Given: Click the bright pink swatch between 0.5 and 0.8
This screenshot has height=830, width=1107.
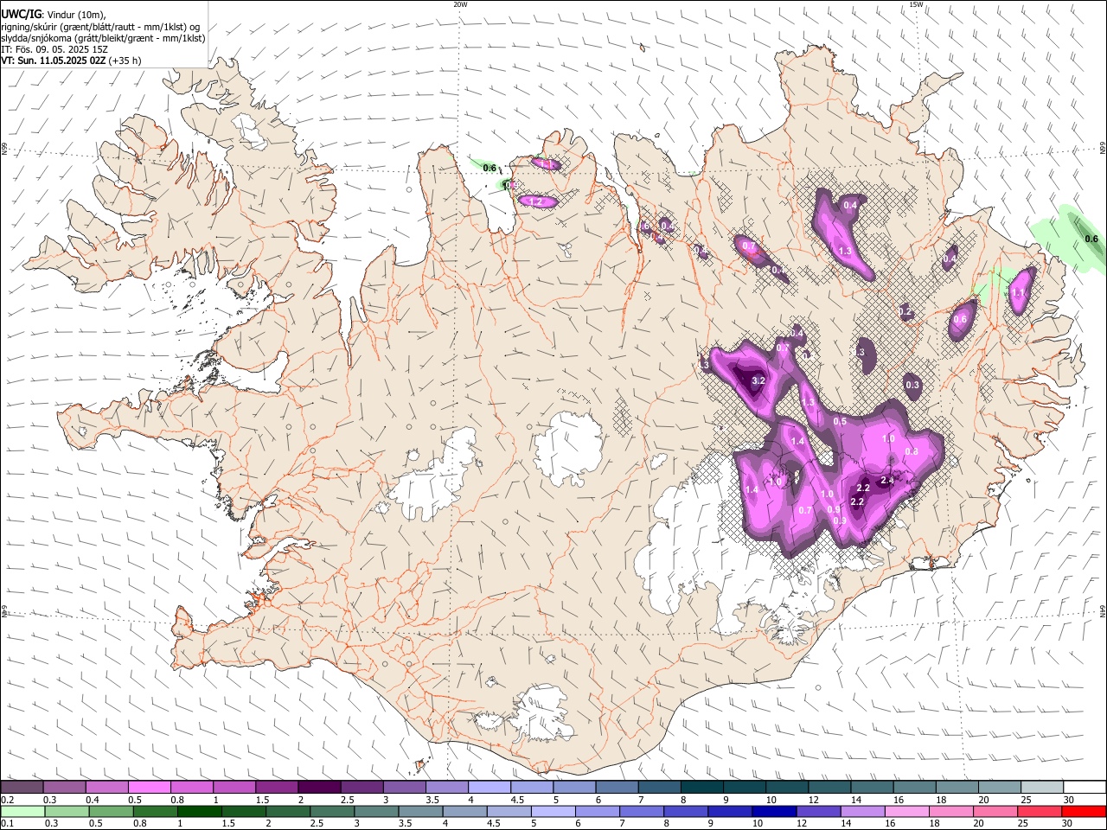Looking at the screenshot, I should [150, 788].
